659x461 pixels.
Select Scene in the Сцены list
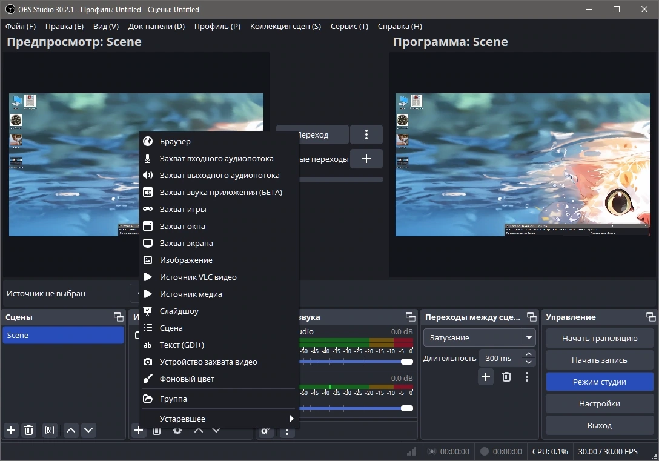(x=64, y=336)
